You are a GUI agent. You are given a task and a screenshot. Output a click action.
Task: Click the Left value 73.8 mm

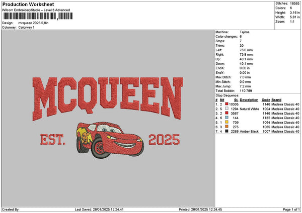coord(246,50)
